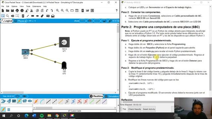Screen dimensions: 212x119
Task: Select the End Devices category icon
Action: (9, 101)
